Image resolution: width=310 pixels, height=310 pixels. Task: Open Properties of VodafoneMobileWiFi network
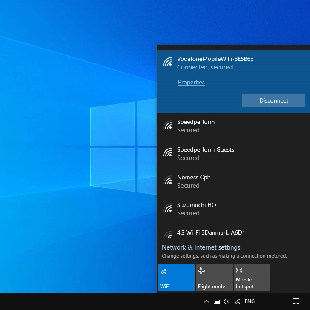(x=191, y=82)
